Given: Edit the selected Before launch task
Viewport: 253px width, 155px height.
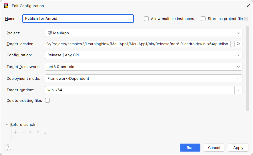Looking at the screenshot, I should [30, 132].
